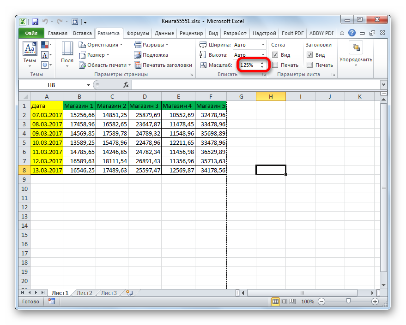This screenshot has height=325, width=406.
Task: Click the fx insert function icon
Action: point(126,85)
